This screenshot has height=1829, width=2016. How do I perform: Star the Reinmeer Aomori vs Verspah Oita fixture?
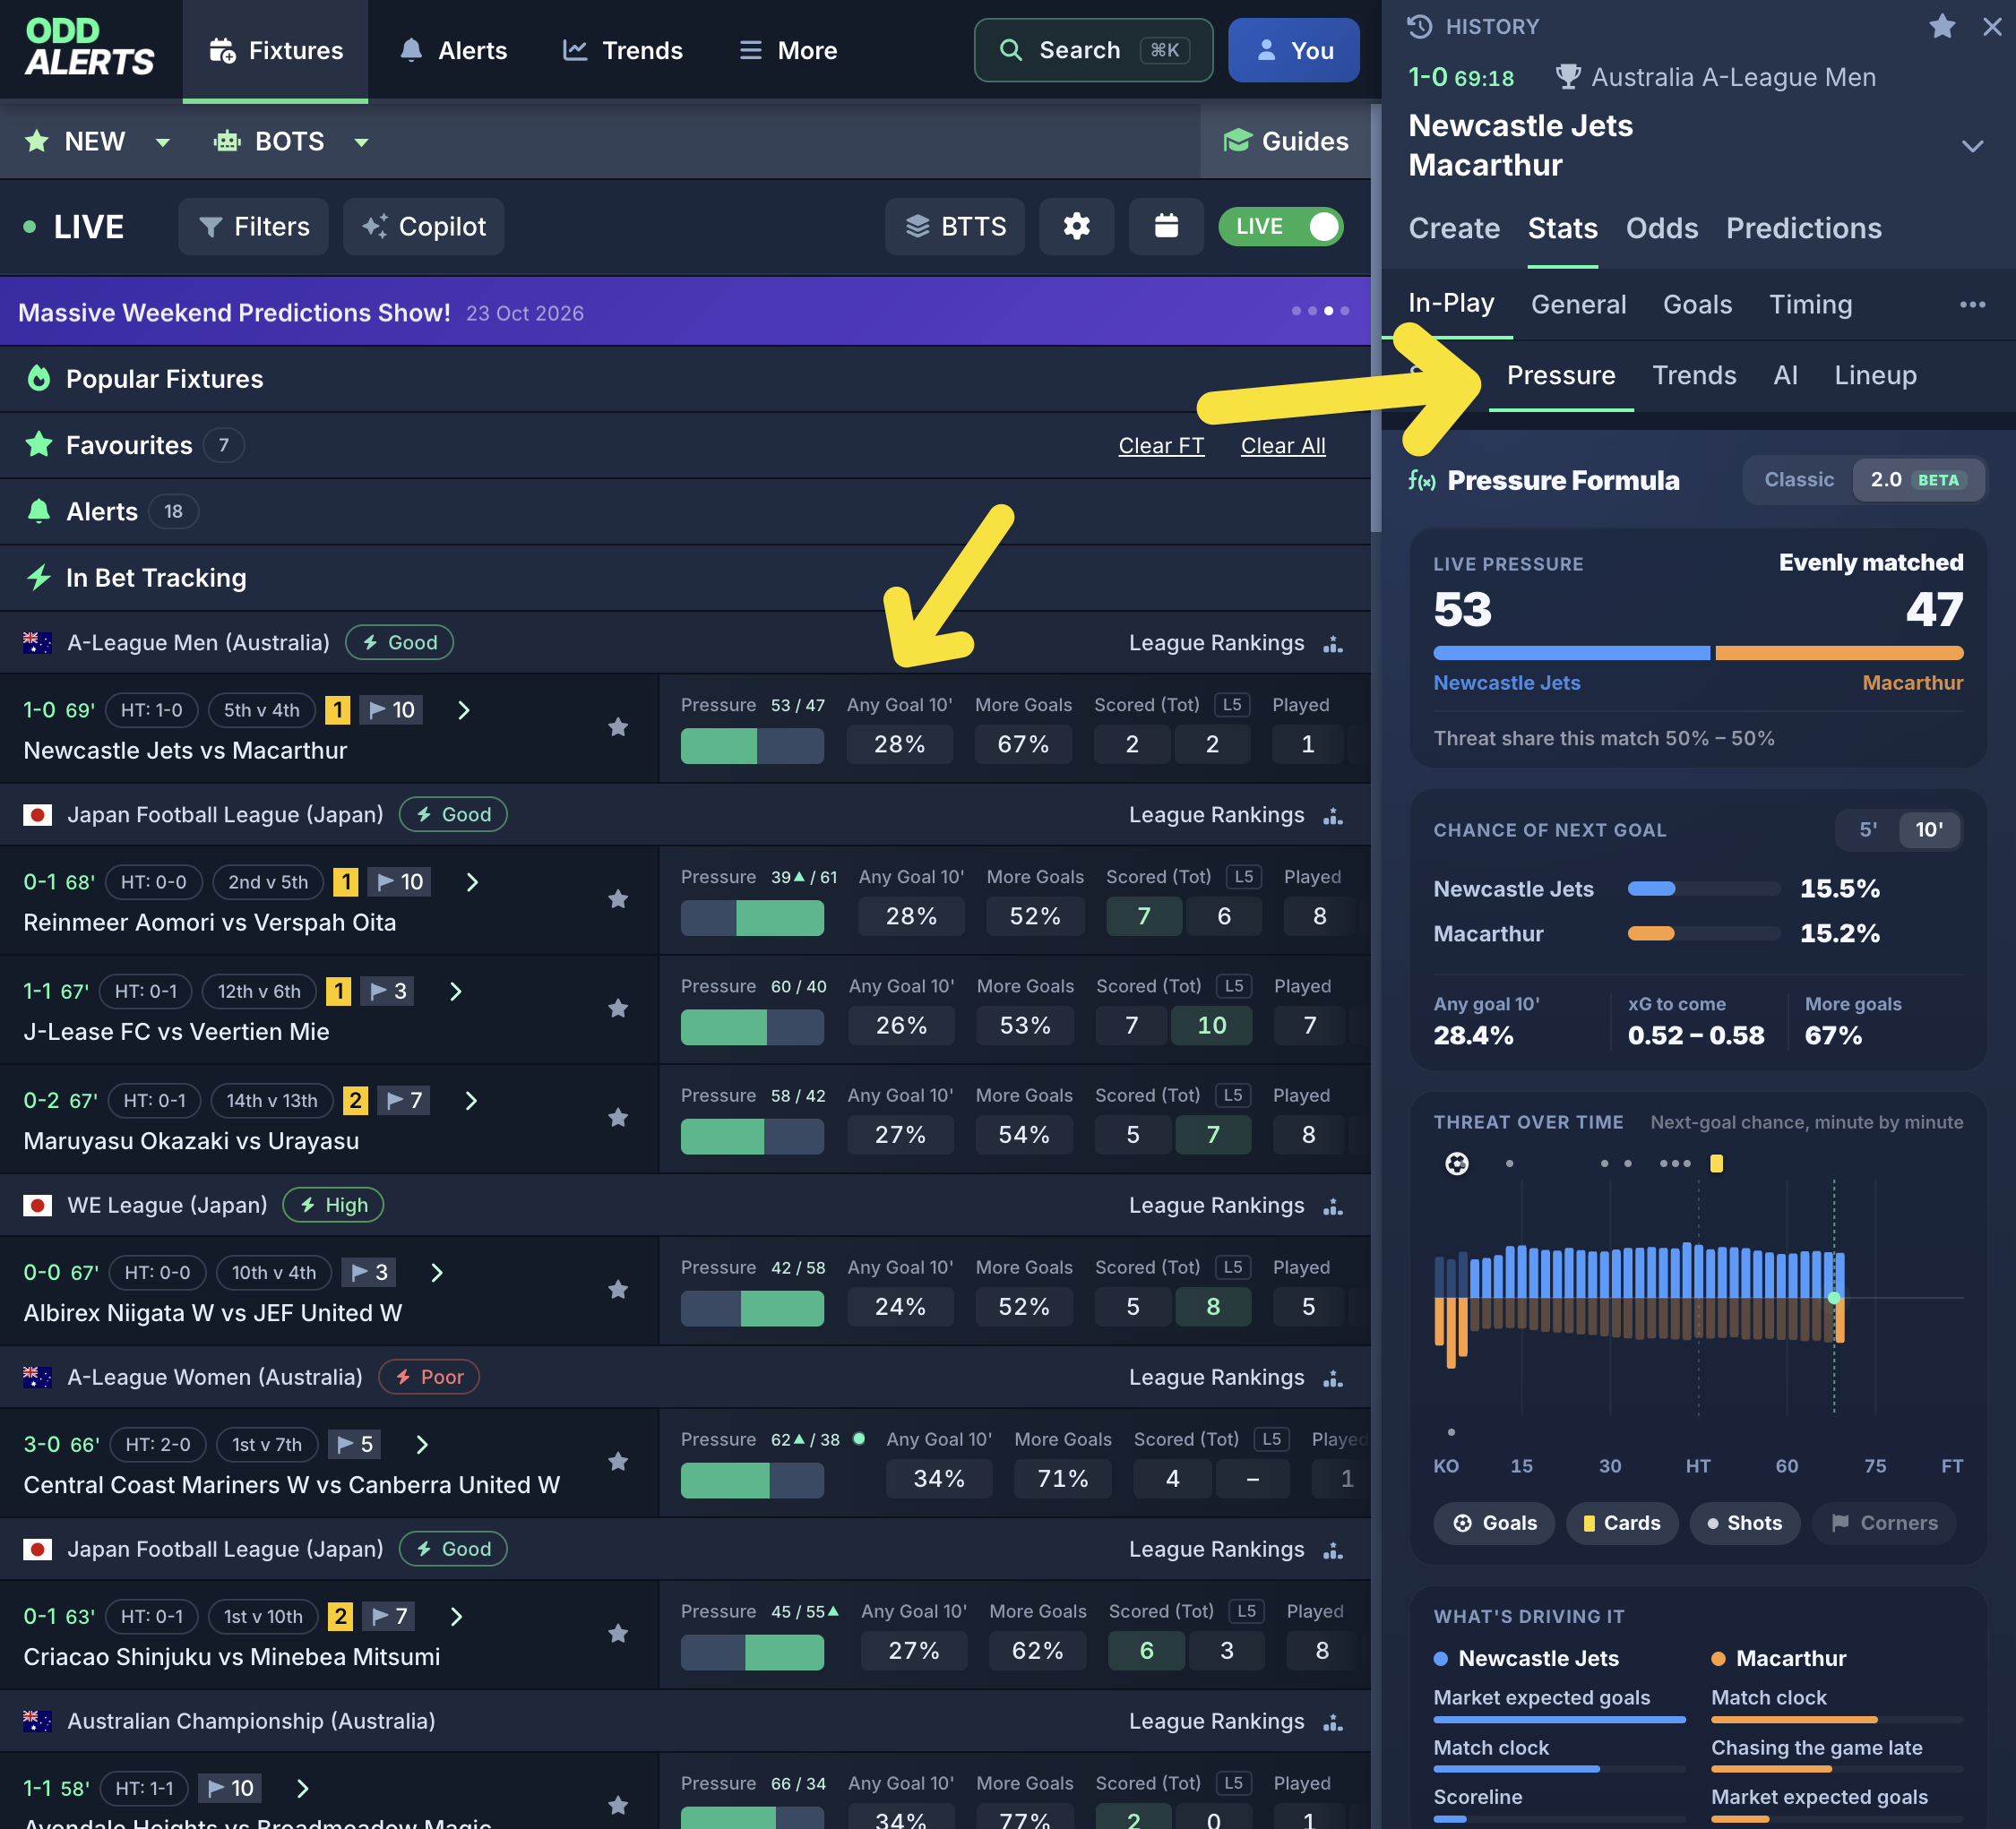tap(618, 899)
